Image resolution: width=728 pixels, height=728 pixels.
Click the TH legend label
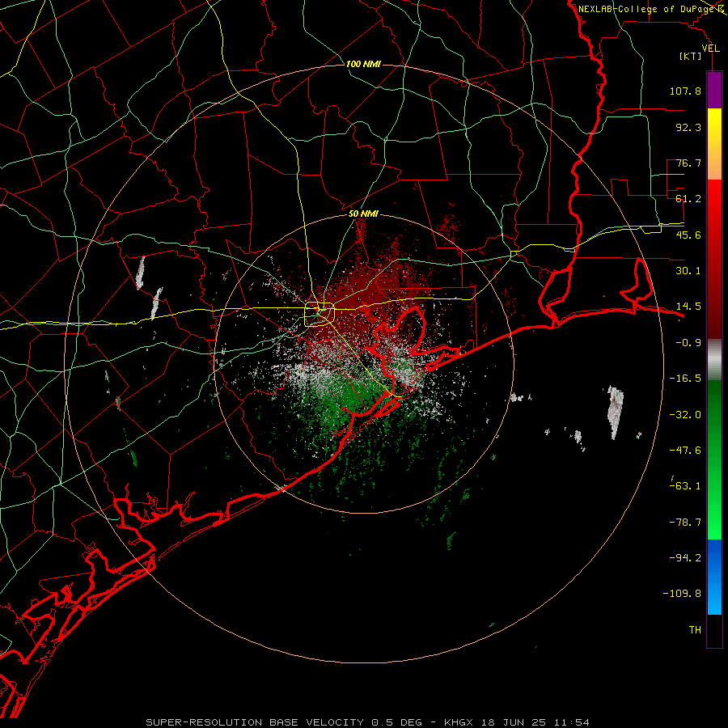coord(695,630)
